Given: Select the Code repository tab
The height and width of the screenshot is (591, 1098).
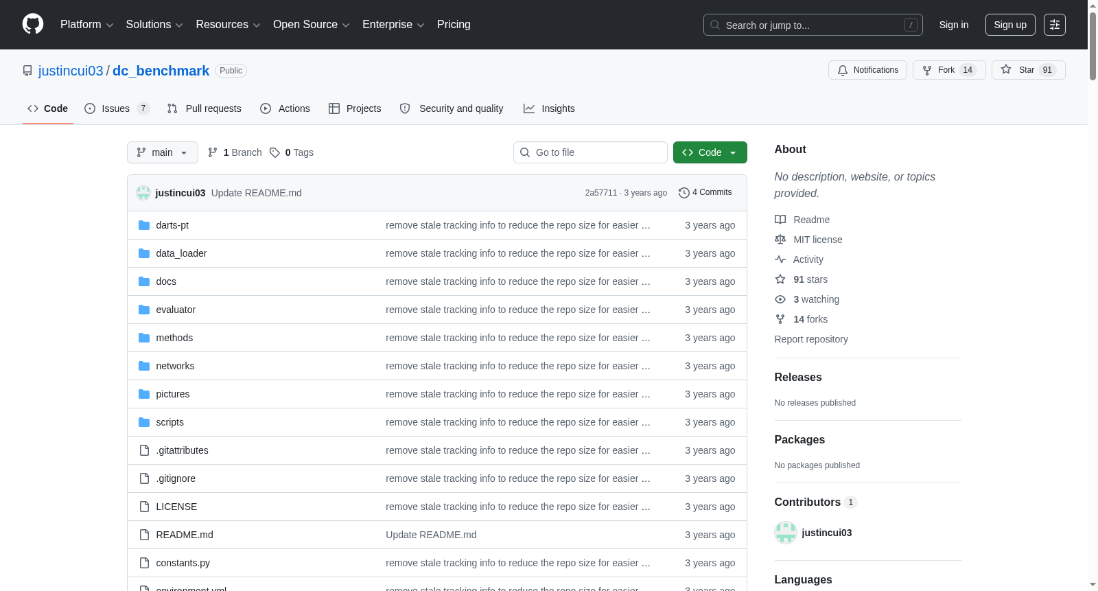Looking at the screenshot, I should click(x=47, y=108).
